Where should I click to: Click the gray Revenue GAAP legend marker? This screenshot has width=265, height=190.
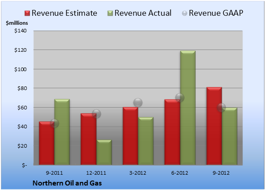coord(185,14)
